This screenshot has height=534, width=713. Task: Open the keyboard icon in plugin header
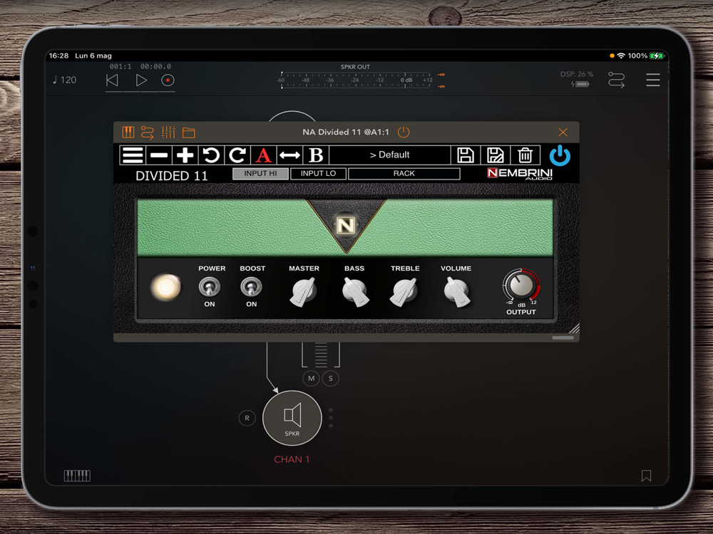click(x=128, y=132)
